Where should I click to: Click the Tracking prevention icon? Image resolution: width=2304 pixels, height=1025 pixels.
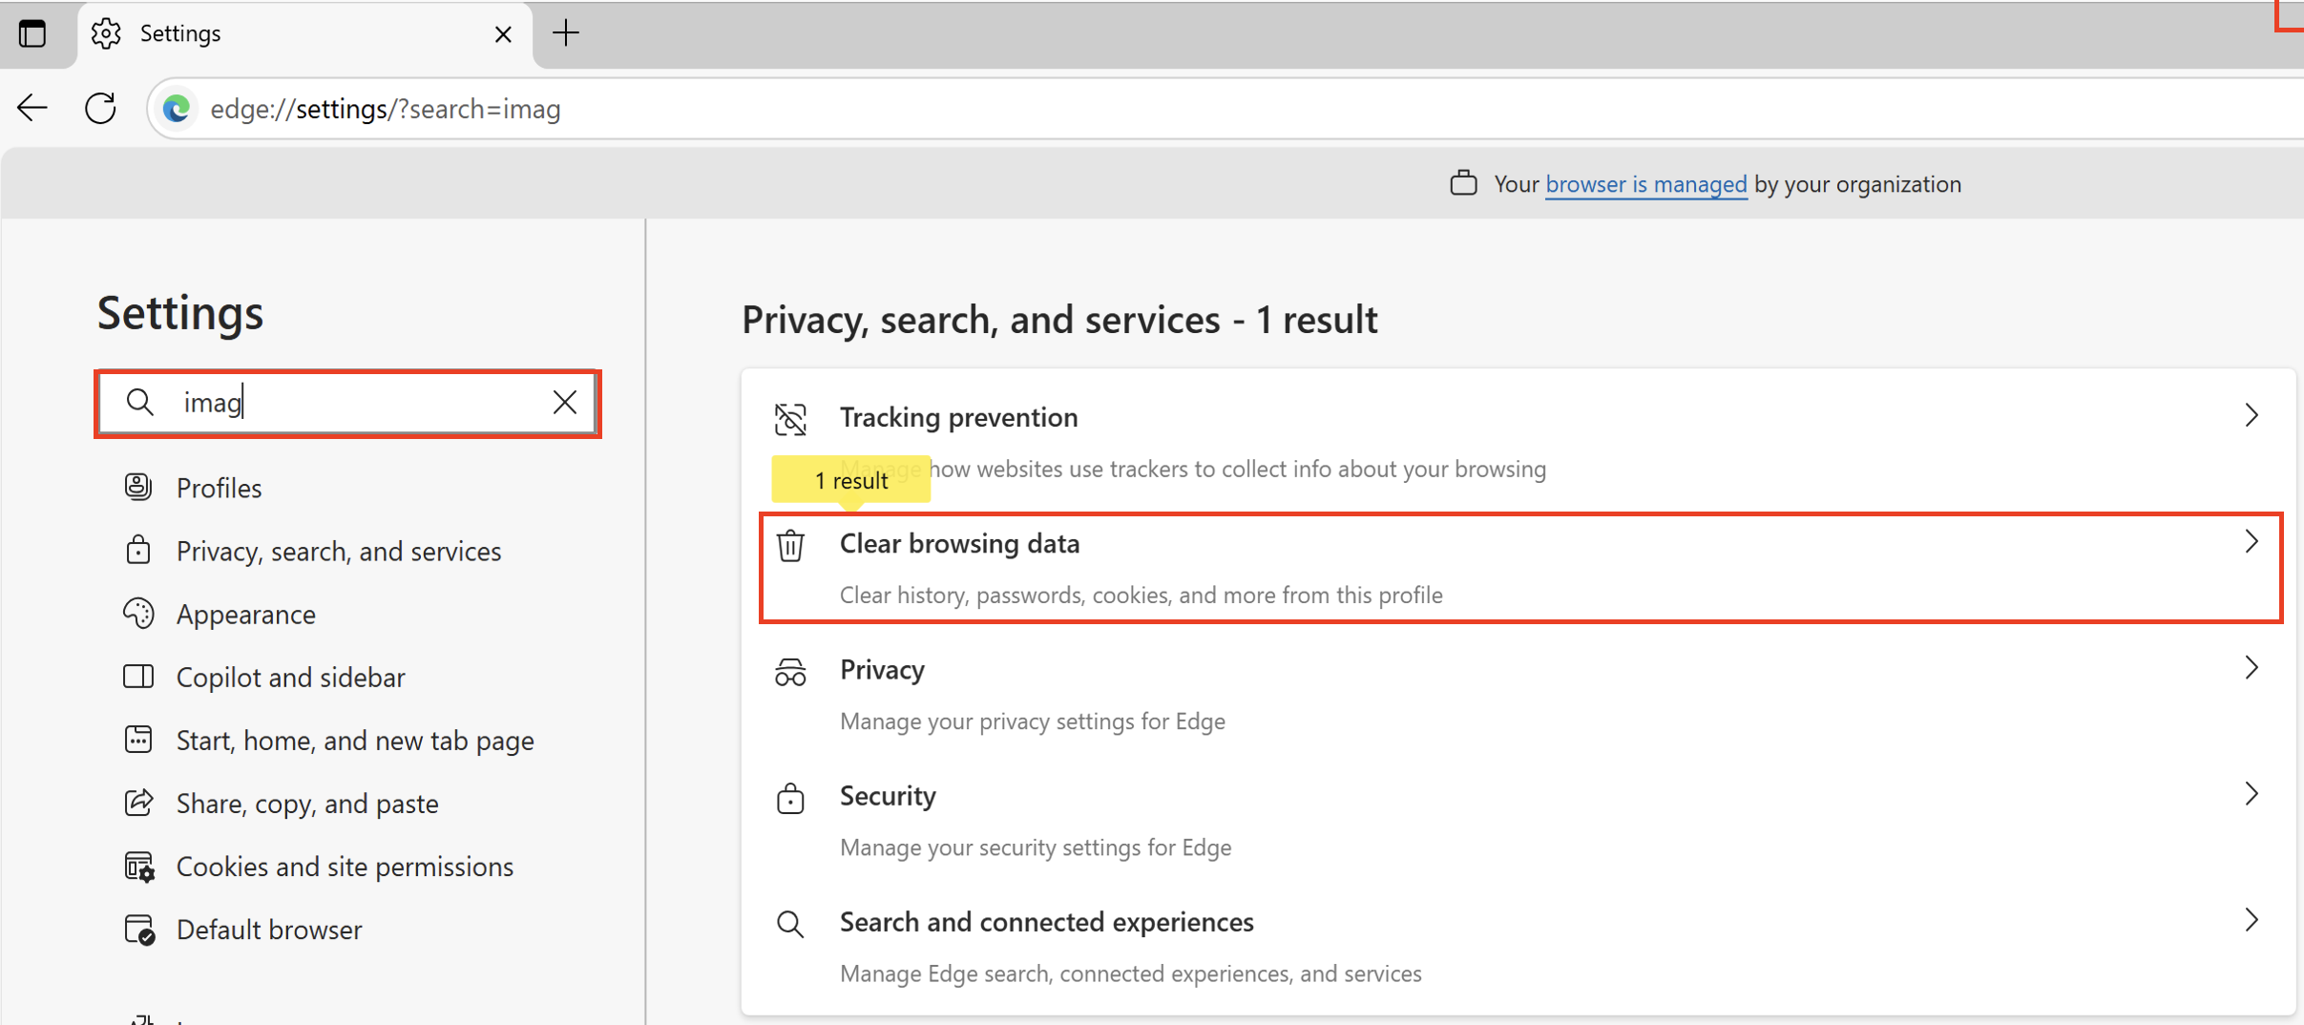click(x=790, y=418)
